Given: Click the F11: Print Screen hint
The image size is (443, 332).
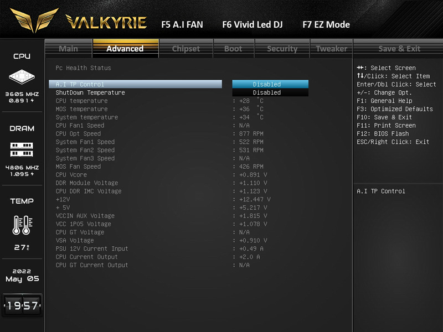Looking at the screenshot, I should click(x=386, y=126).
